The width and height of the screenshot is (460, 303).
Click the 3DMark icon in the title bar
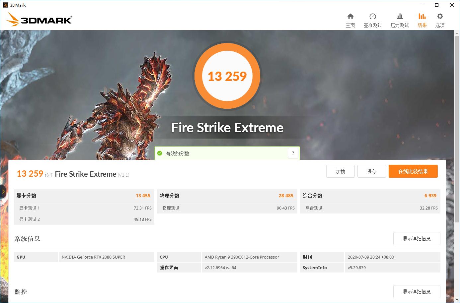(x=5, y=5)
